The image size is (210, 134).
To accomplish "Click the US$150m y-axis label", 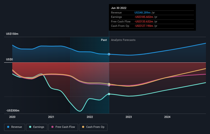I will pyautogui.click(x=12, y=34).
